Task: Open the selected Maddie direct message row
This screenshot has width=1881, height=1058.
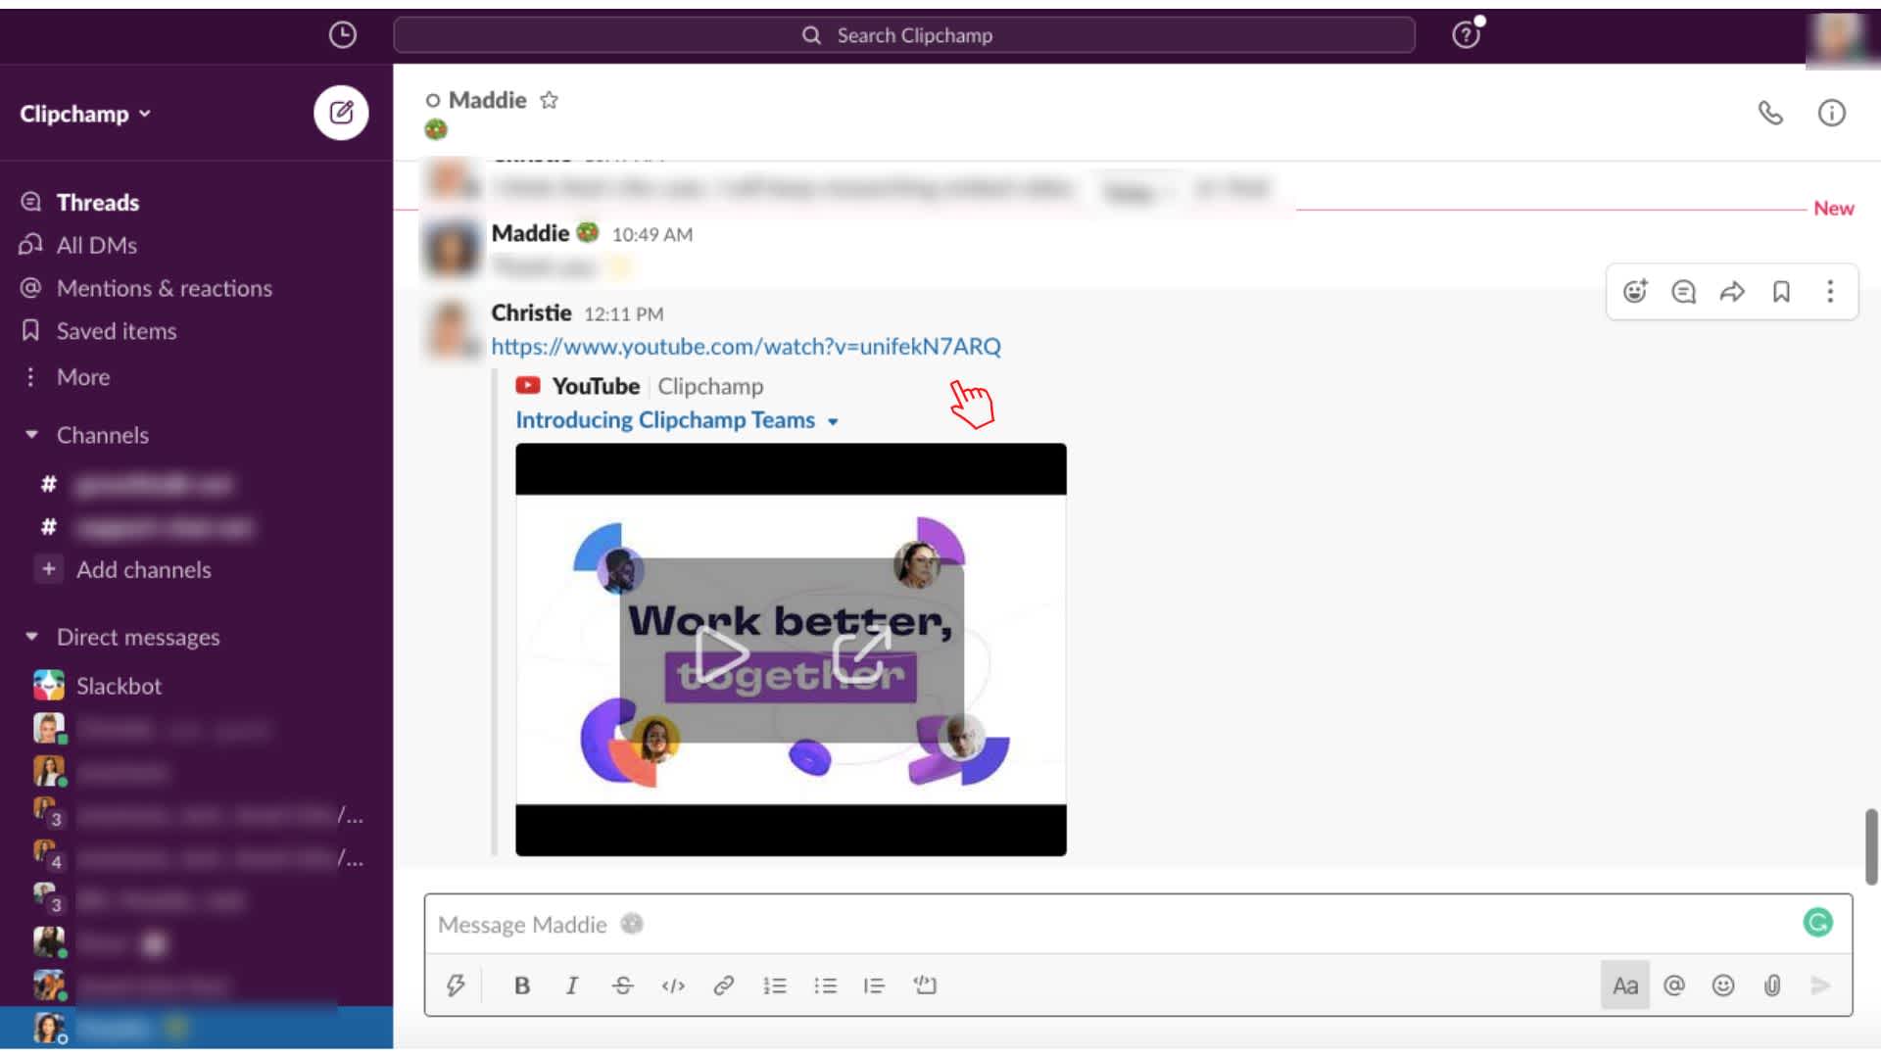Action: point(196,1028)
